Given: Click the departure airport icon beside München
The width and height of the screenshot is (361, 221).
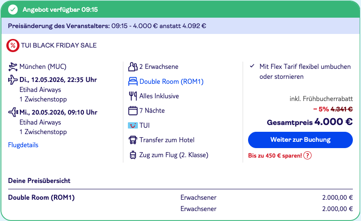Looking at the screenshot, I should [x=13, y=67].
